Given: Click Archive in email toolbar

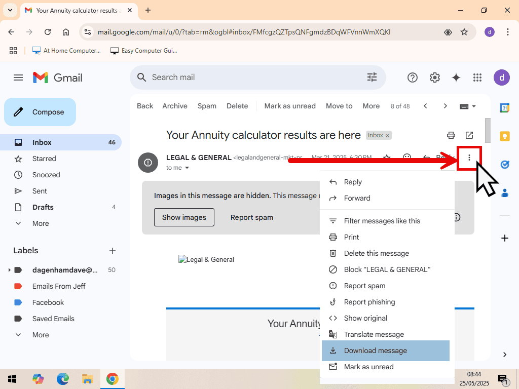Looking at the screenshot, I should coord(175,106).
